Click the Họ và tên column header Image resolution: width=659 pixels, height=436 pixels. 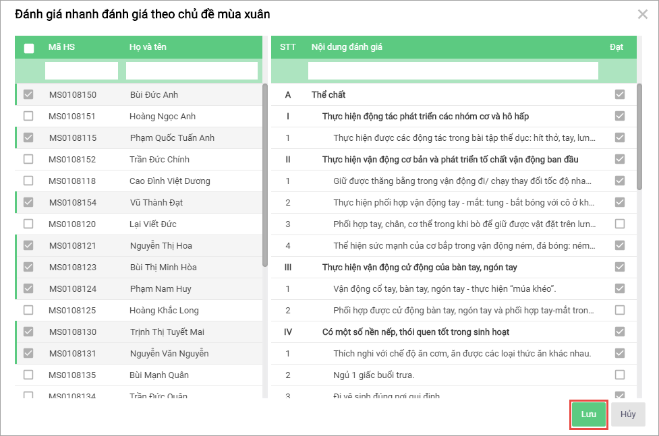[x=148, y=47]
